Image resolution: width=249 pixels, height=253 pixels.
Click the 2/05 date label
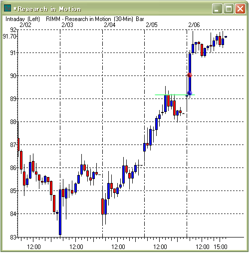(152, 25)
